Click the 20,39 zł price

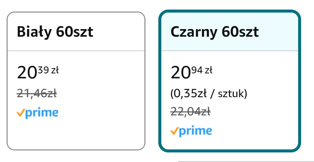point(38,72)
